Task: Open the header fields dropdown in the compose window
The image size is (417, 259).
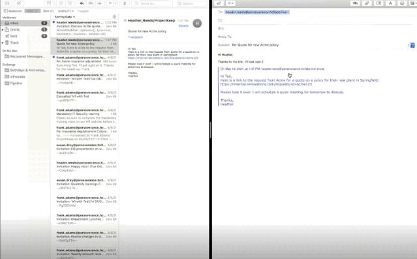Action: click(x=230, y=3)
